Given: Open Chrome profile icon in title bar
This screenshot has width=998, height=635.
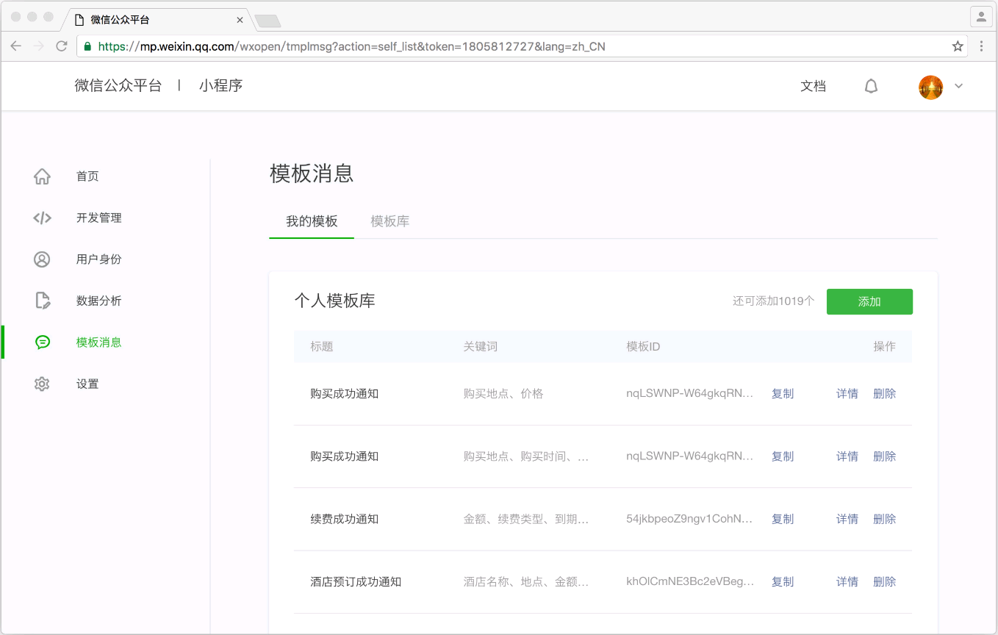Looking at the screenshot, I should click(981, 17).
